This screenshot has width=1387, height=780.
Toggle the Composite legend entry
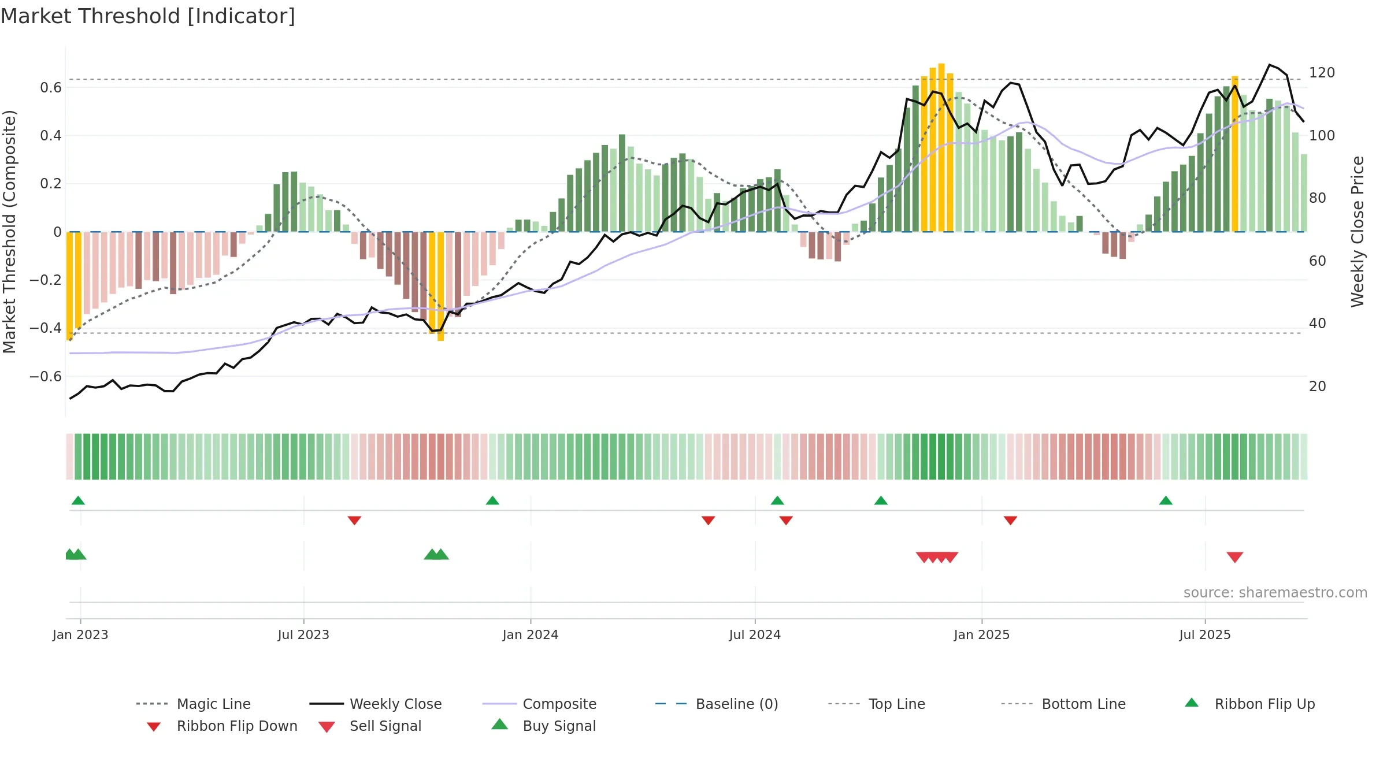(539, 704)
